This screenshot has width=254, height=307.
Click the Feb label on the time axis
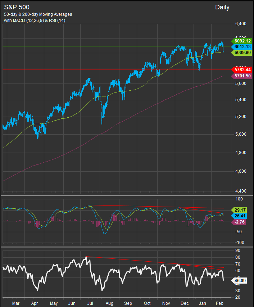tap(219, 303)
